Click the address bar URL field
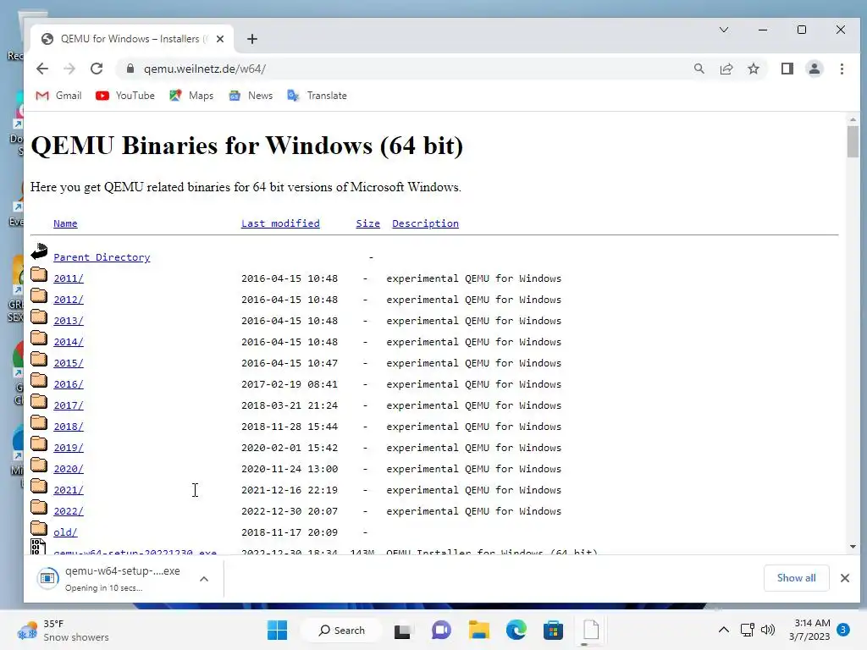 (x=409, y=69)
